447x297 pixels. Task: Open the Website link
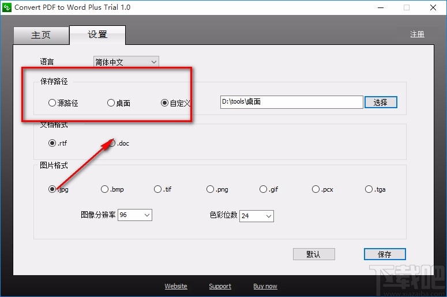point(176,286)
